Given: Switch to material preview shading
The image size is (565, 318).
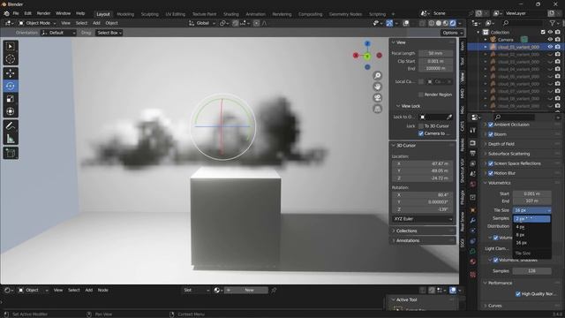Looking at the screenshot, I should (x=446, y=23).
